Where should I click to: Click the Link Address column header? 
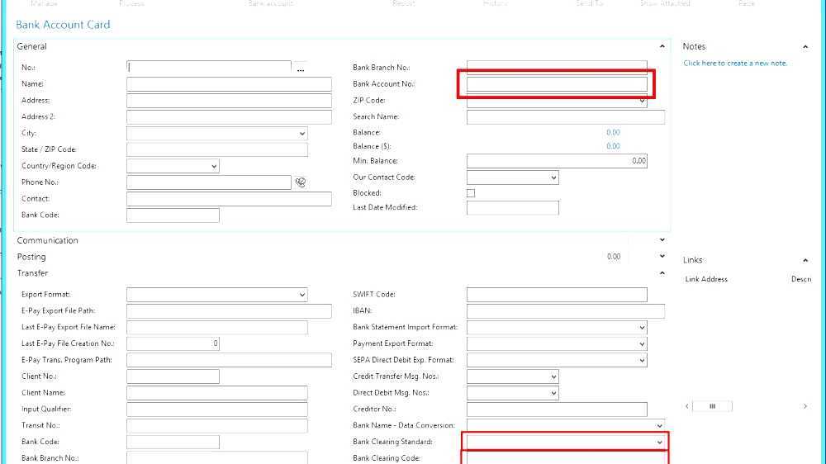tap(706, 279)
